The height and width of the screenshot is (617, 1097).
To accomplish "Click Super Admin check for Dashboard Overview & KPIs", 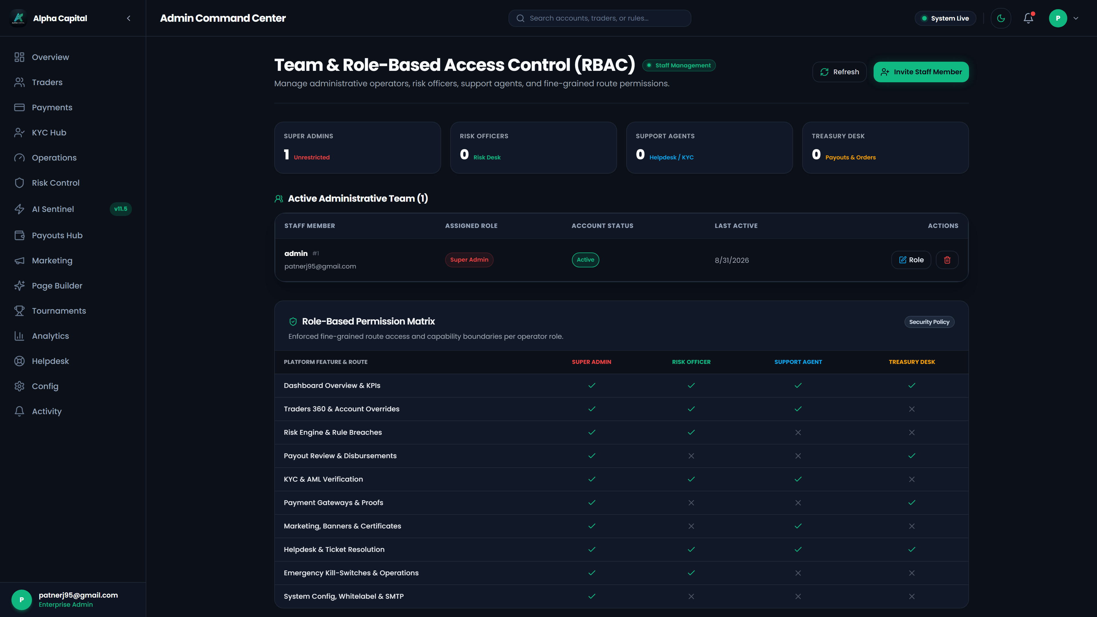I will click(x=592, y=385).
